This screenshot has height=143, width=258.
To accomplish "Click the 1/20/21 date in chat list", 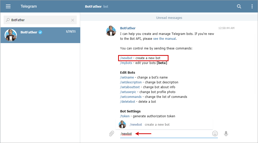I will (71, 31).
